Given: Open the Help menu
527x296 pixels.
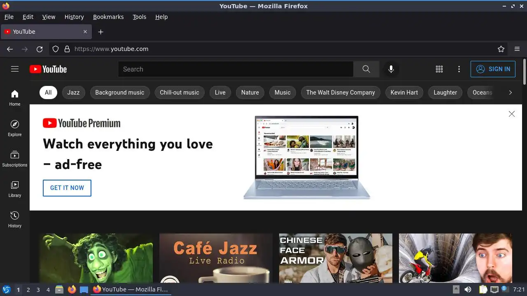Looking at the screenshot, I should tap(161, 17).
